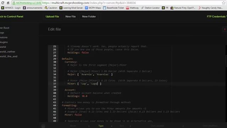Place cursor in Minor 'Lup', 'Lups' line
The height and width of the screenshot is (128, 227).
(x=84, y=84)
